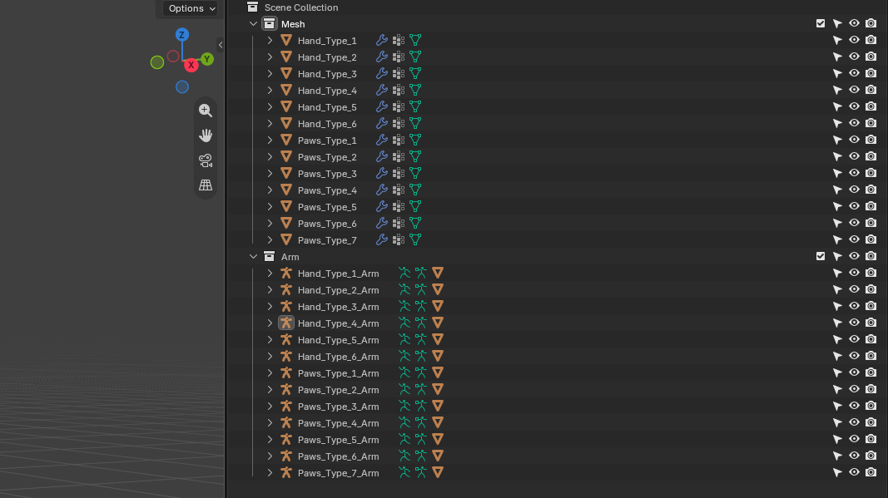Uncheck the Arm collection exclude checkbox
888x498 pixels.
pyautogui.click(x=821, y=256)
